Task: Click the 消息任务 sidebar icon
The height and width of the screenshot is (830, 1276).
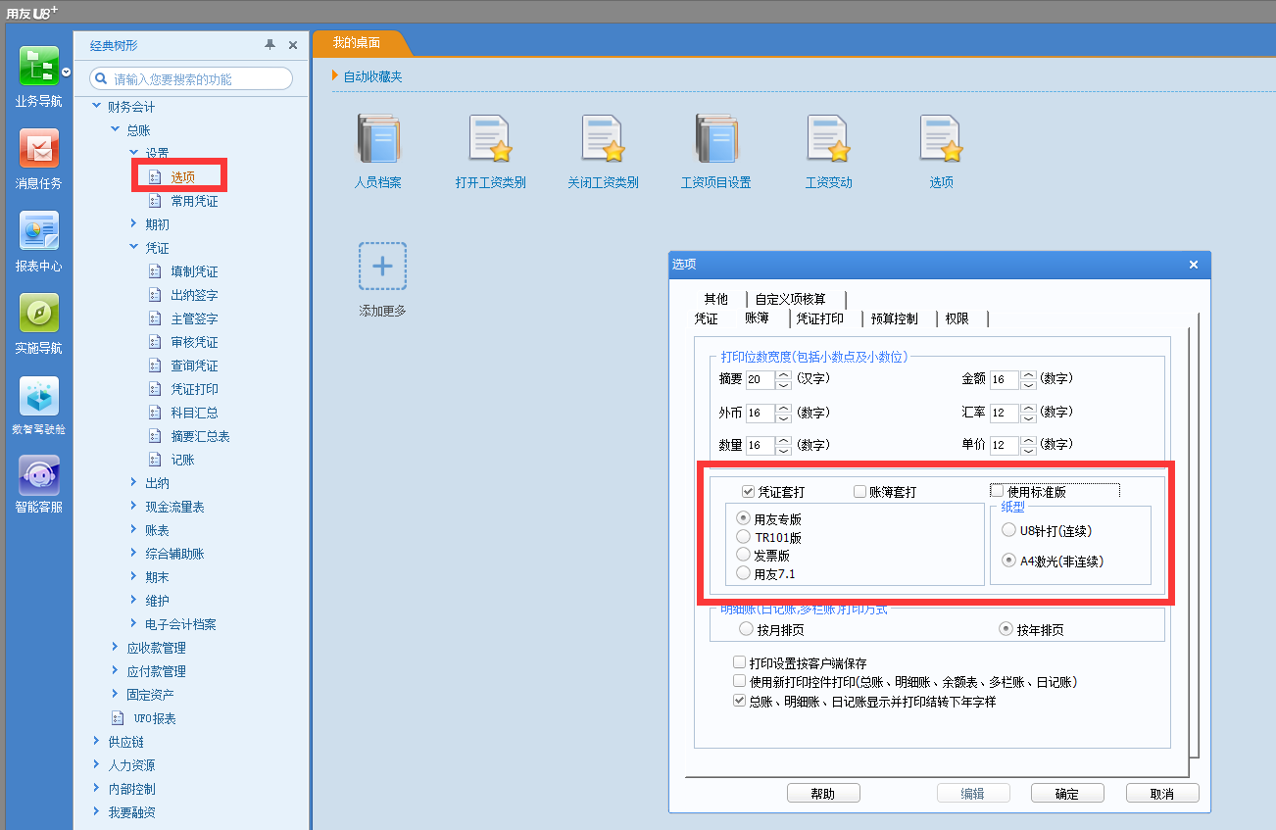Action: click(38, 149)
